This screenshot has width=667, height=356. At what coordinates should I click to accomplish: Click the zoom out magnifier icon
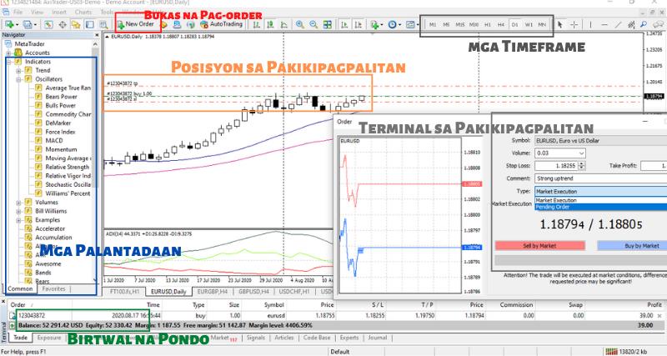tap(313, 25)
